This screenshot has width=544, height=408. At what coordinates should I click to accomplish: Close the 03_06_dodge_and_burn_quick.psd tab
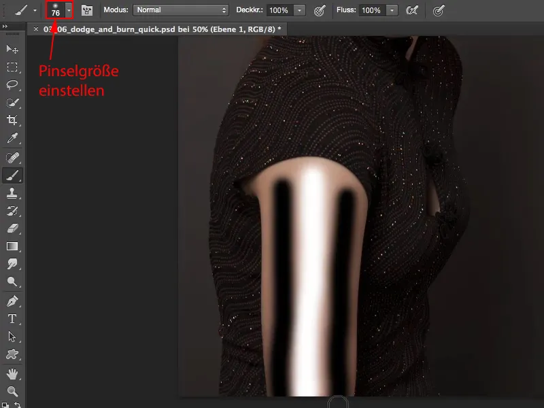click(x=36, y=29)
